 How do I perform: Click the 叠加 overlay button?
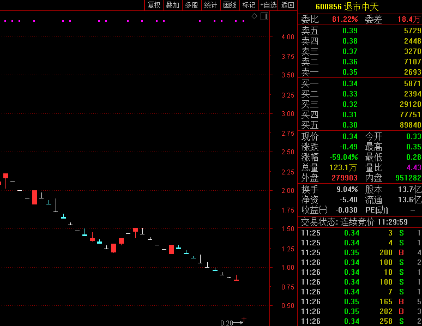point(172,5)
